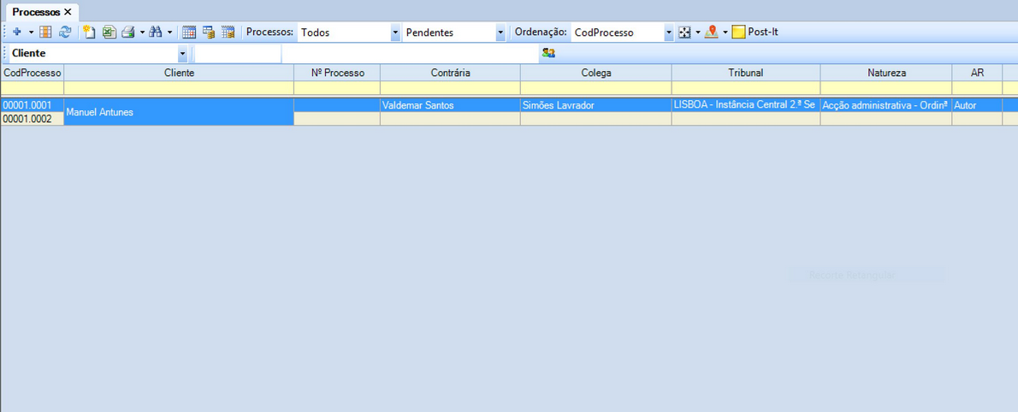Sort by the Cliente column header
Image resolution: width=1018 pixels, height=412 pixels.
[179, 74]
